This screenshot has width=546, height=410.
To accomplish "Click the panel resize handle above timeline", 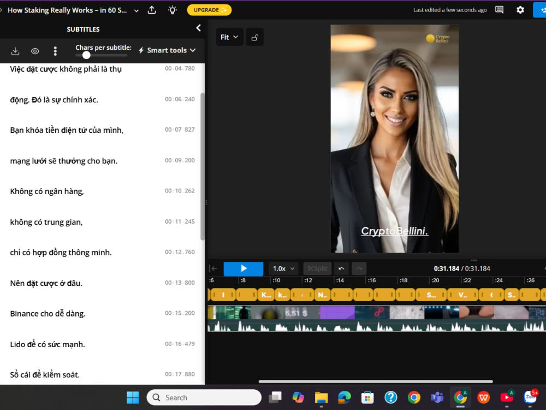I will pyautogui.click(x=473, y=260).
